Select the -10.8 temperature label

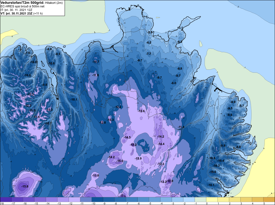tap(212, 158)
